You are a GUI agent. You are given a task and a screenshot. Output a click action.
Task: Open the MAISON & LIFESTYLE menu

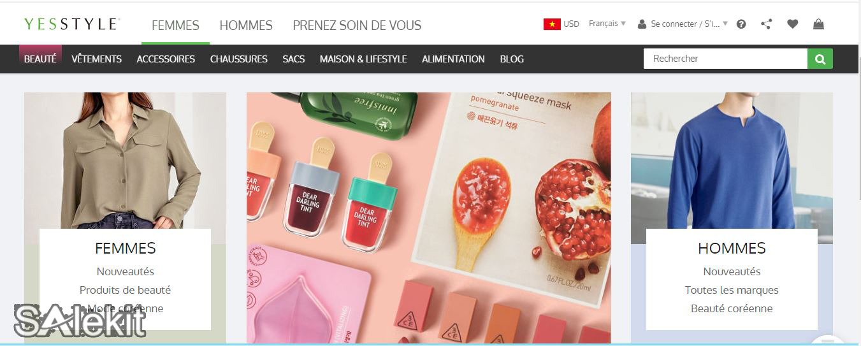(x=363, y=59)
